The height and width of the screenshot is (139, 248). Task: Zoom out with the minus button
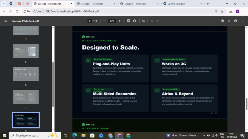point(104,21)
